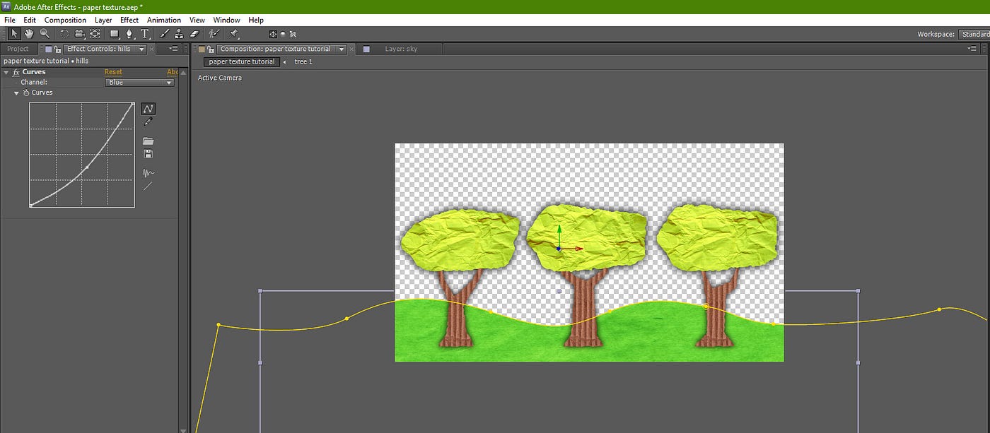This screenshot has width=990, height=433.
Task: Click the About link for Curves
Action: click(x=173, y=72)
